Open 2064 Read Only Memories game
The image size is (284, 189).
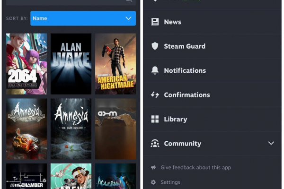27,64
